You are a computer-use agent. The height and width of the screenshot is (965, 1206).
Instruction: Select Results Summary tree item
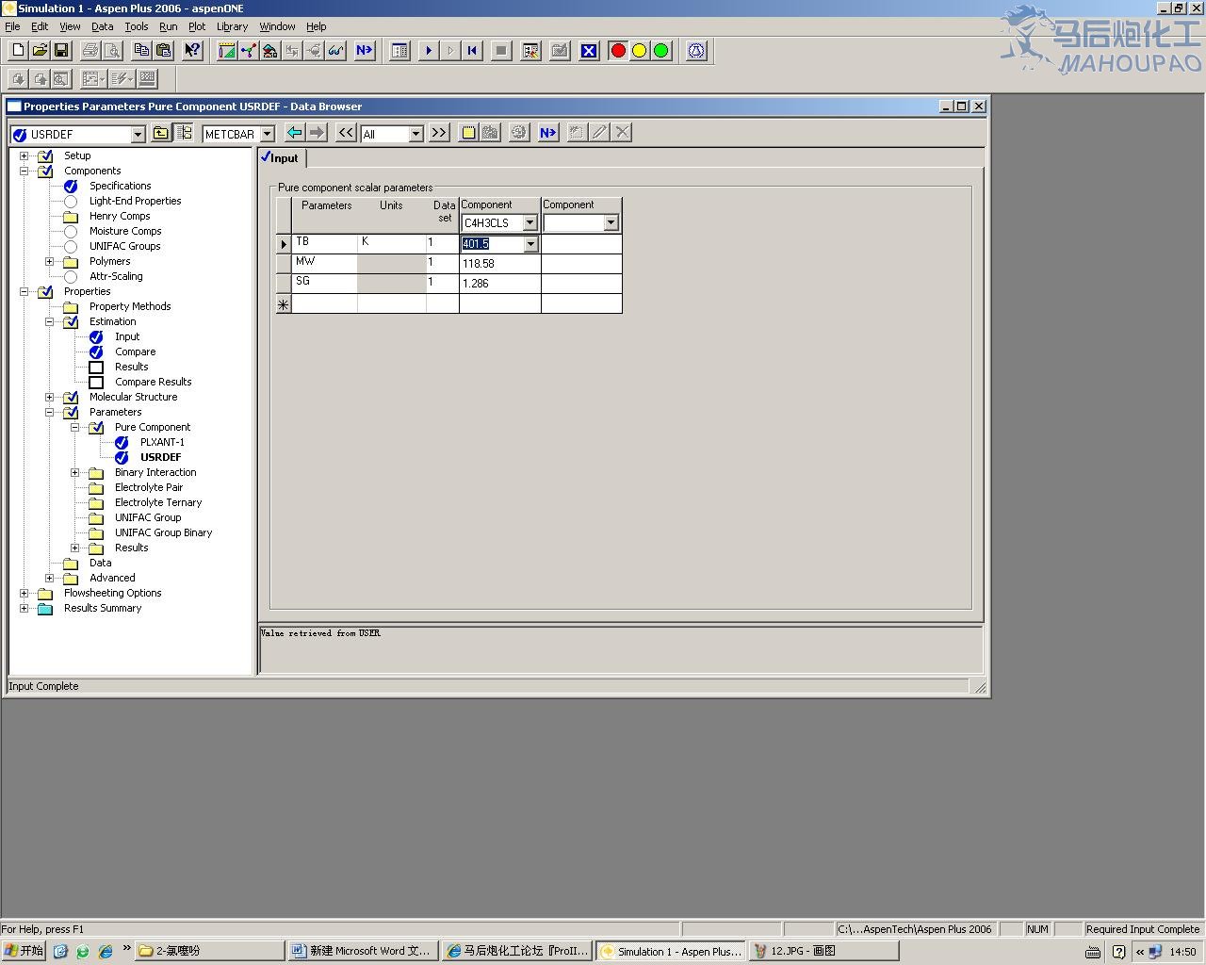point(103,608)
